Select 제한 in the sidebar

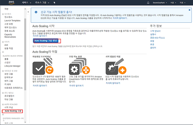click(x=6, y=9)
